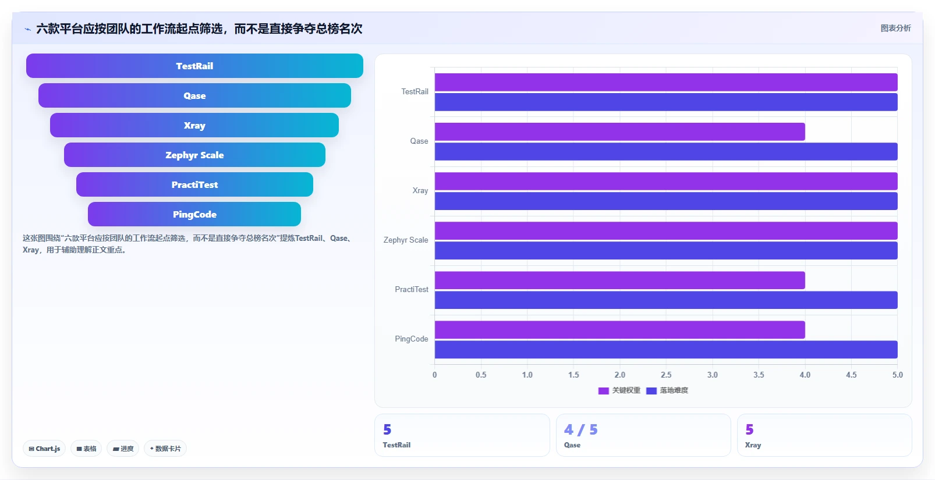This screenshot has height=480, width=935.
Task: Click the purple Qase bar in the chart
Action: (620, 131)
